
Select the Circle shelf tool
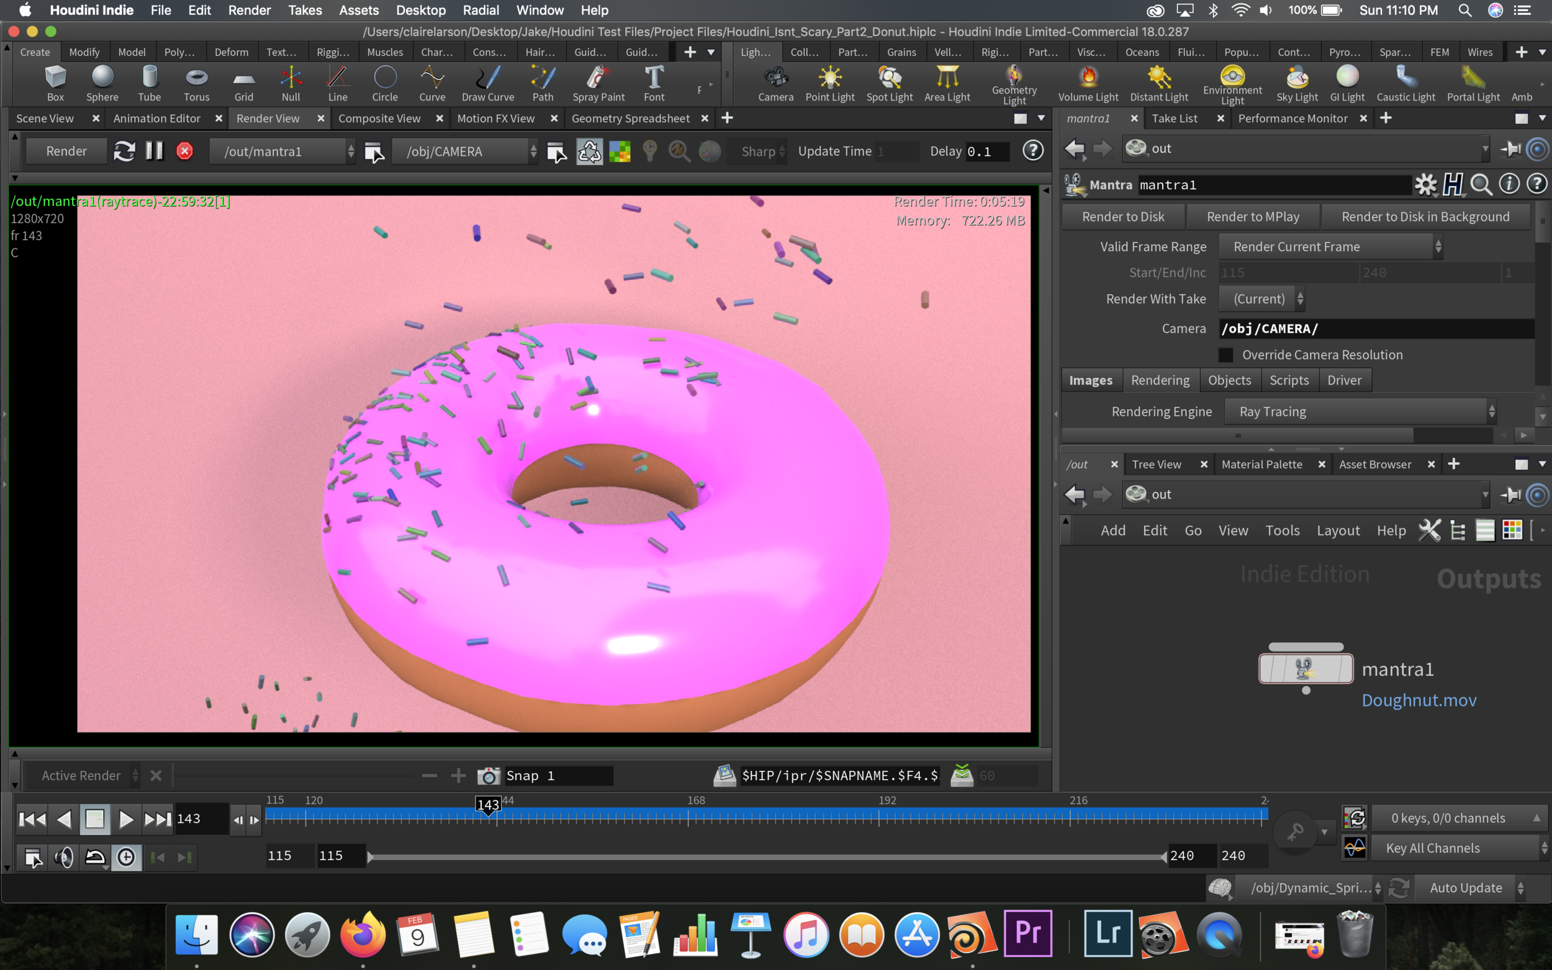[385, 83]
